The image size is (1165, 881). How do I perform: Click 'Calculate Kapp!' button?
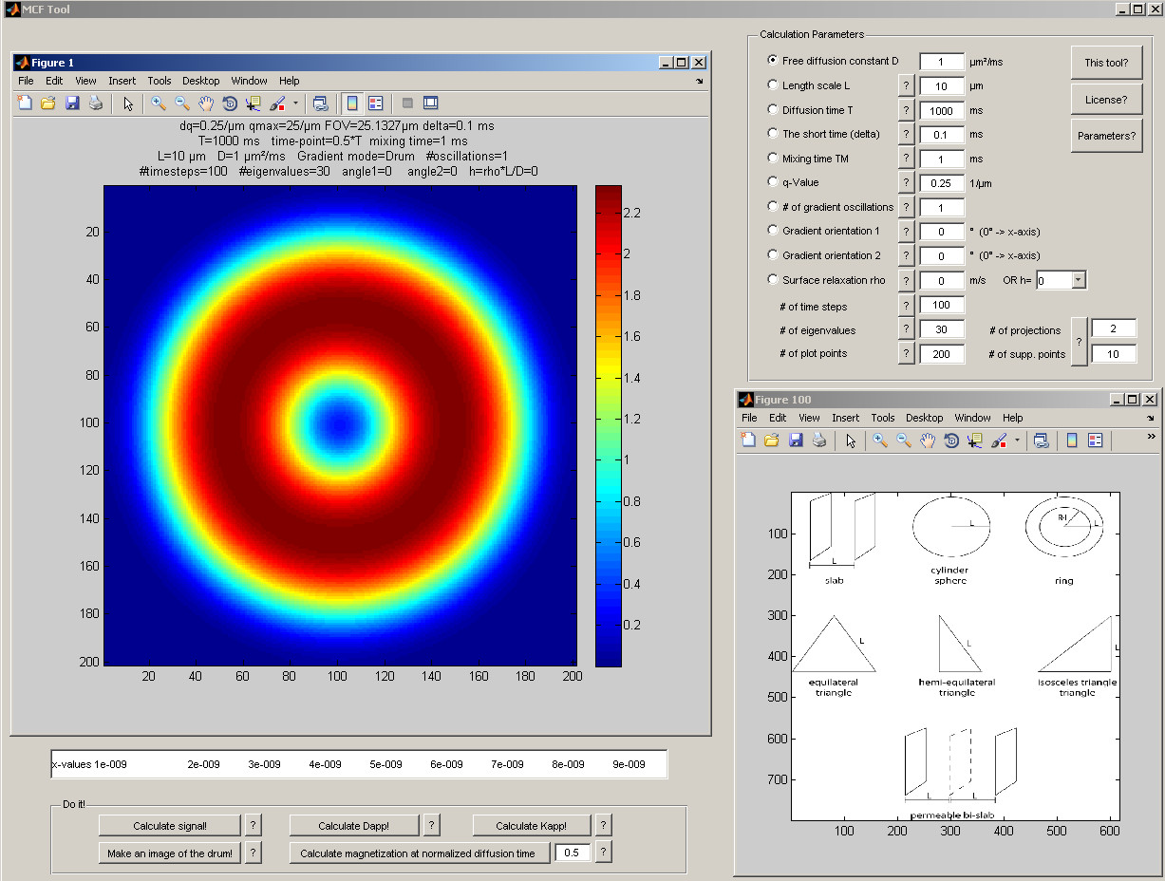point(531,825)
